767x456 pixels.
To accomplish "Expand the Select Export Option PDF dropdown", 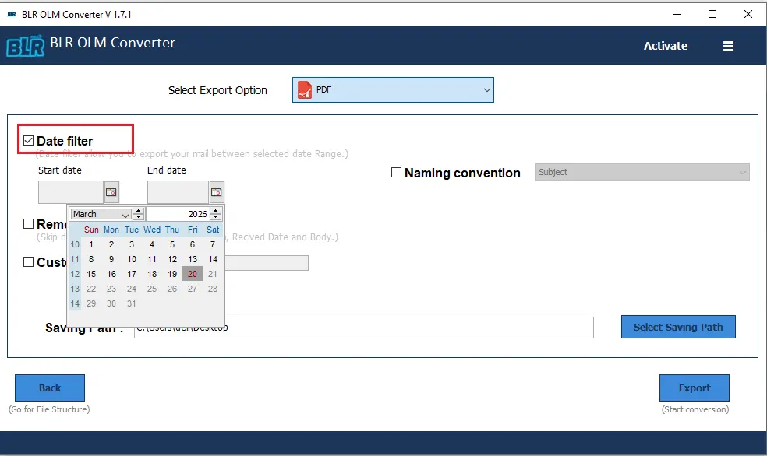I will coord(486,90).
